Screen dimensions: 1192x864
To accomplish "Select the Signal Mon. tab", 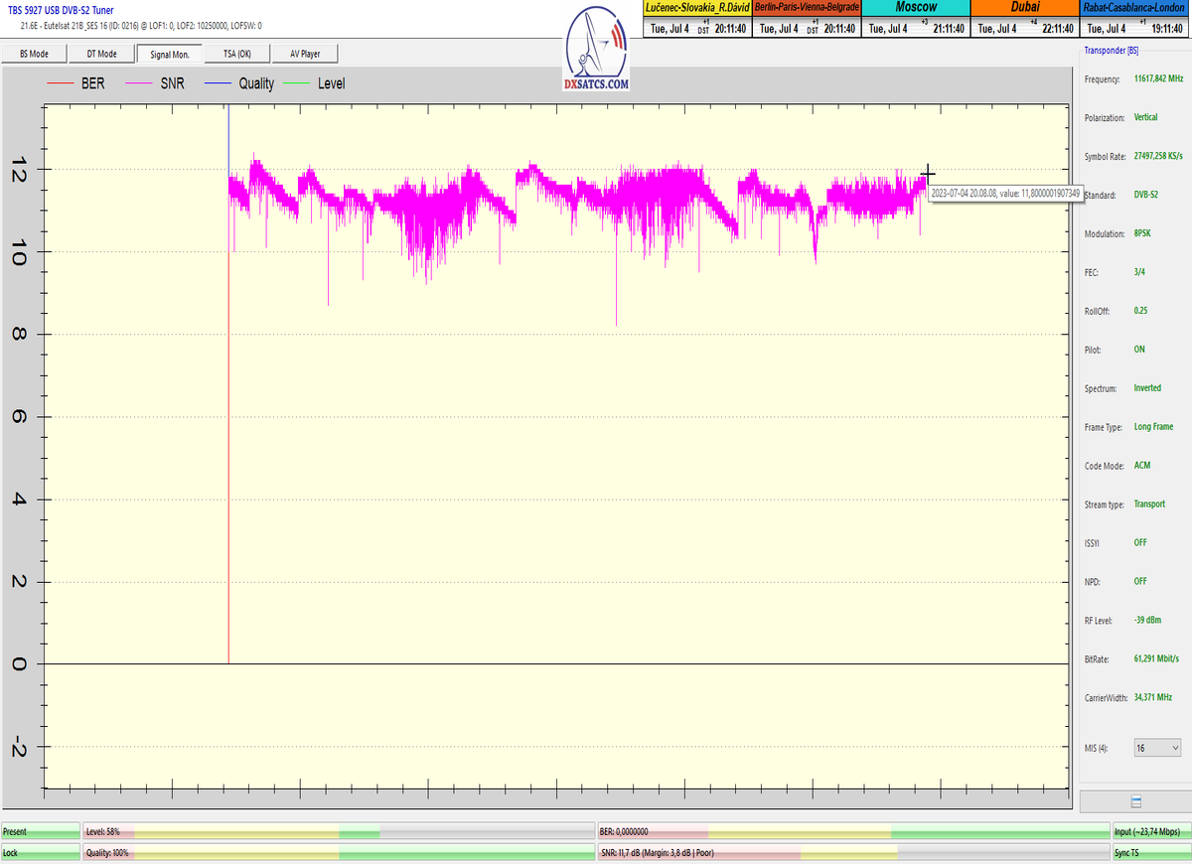I will pyautogui.click(x=169, y=54).
